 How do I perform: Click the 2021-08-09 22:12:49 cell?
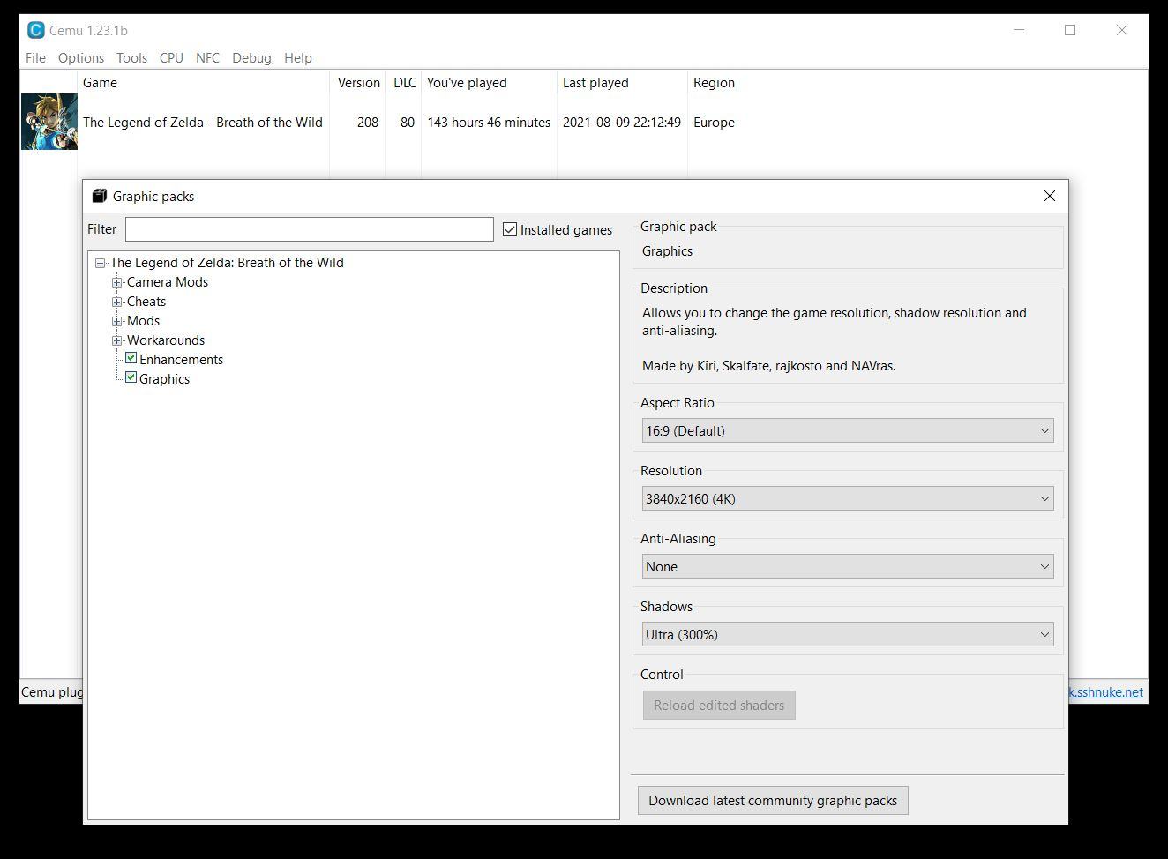pos(622,123)
